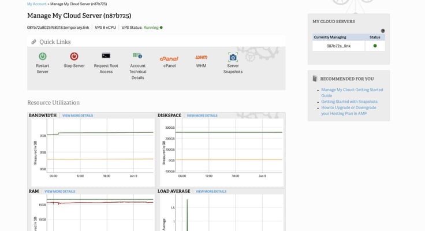View more details for Diskspace
The width and height of the screenshot is (425, 231).
pyautogui.click(x=202, y=115)
